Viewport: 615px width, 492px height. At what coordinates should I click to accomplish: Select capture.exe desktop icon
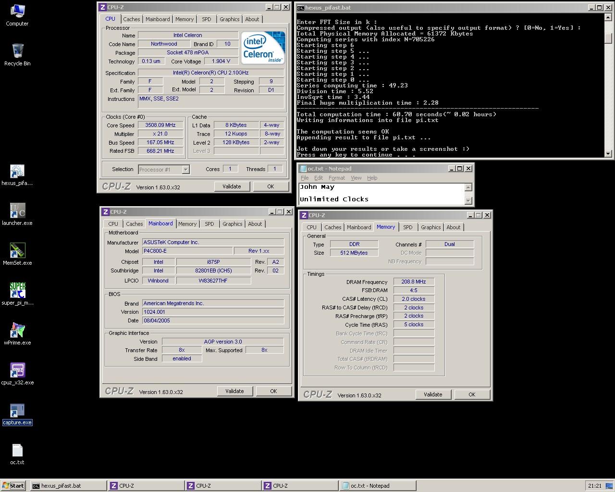17,414
